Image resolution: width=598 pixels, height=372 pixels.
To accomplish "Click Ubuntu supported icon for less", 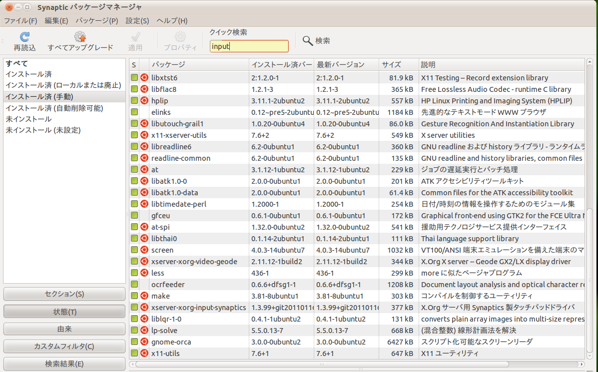I will tap(144, 273).
